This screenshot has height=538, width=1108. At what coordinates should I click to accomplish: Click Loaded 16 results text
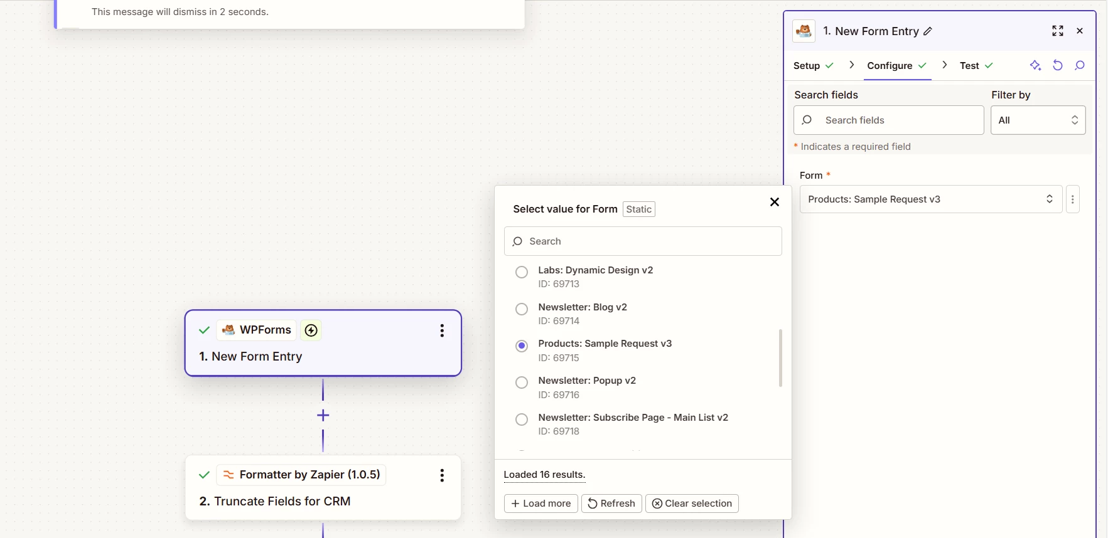pyautogui.click(x=544, y=475)
